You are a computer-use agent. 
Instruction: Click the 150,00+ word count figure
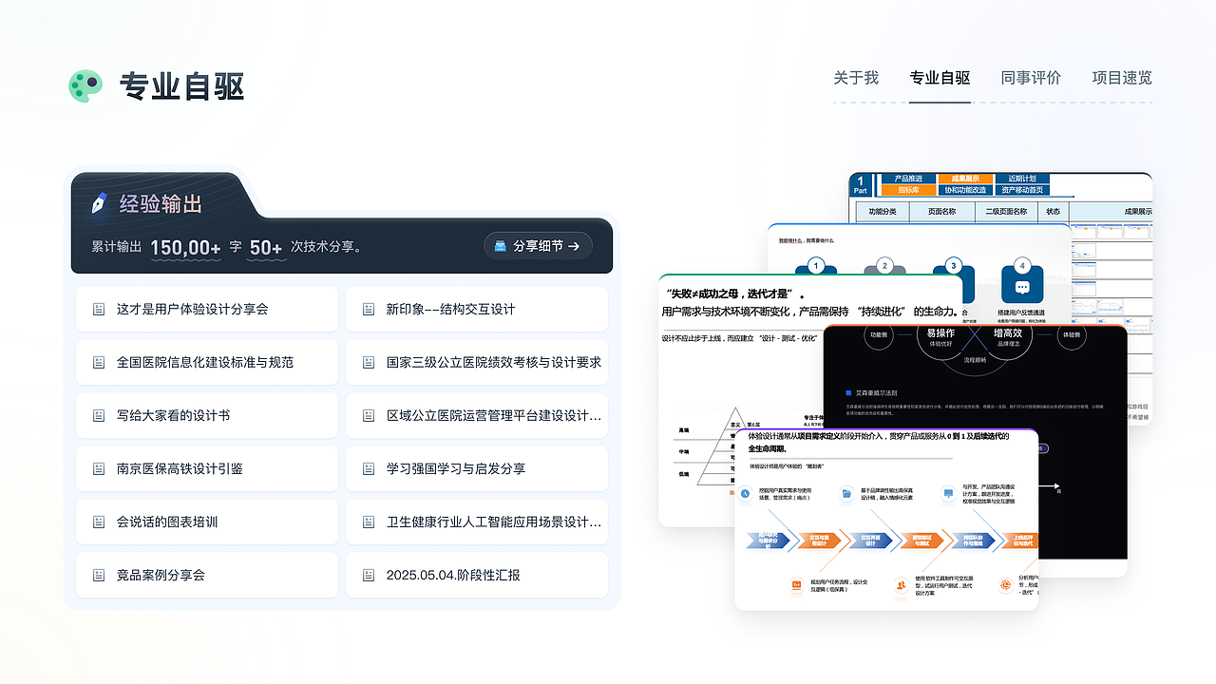pos(185,248)
